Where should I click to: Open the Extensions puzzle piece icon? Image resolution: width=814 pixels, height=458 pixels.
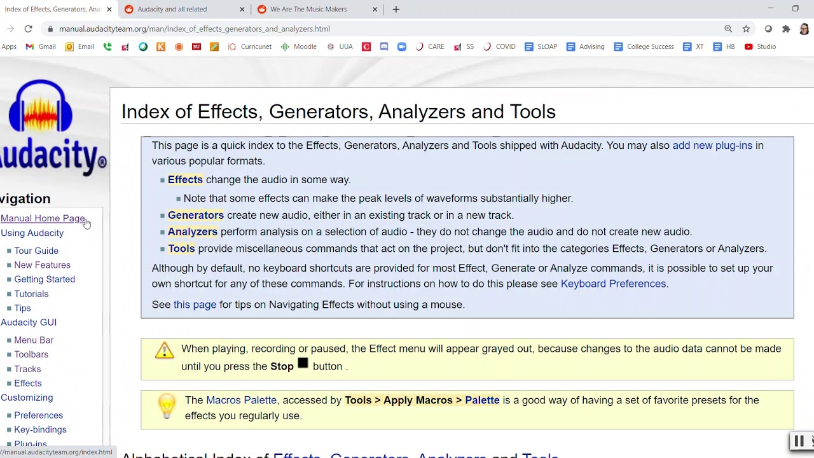(786, 29)
